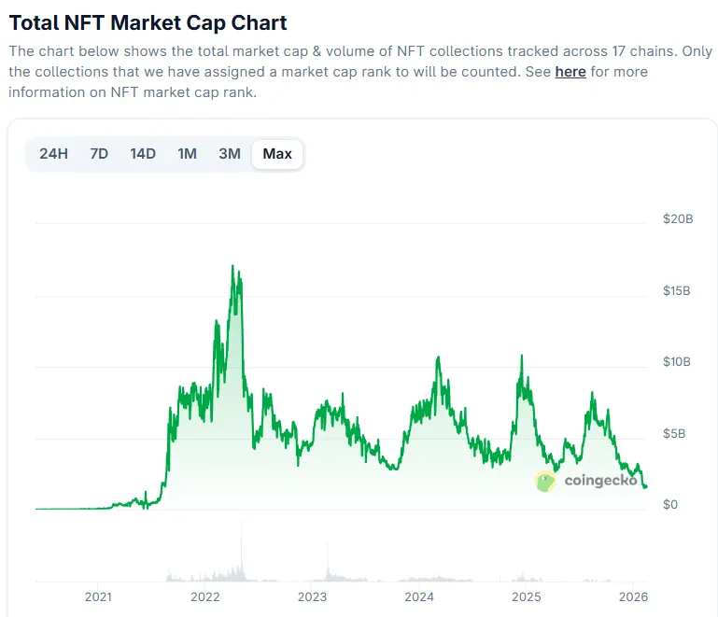Choose the 14D time range

(143, 154)
